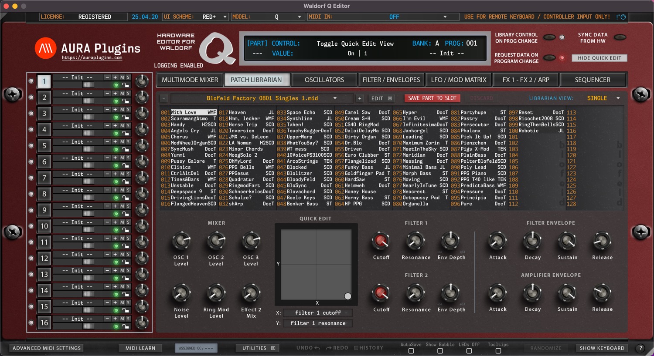Switch to the Oscillators tab
The width and height of the screenshot is (654, 356).
click(x=324, y=80)
